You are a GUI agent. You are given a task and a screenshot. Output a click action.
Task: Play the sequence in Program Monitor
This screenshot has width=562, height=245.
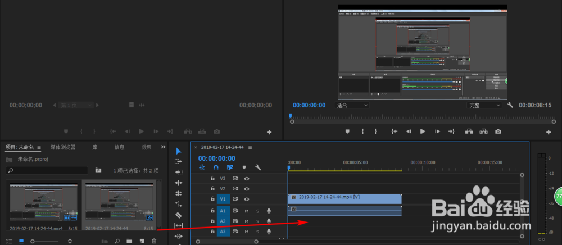423,131
